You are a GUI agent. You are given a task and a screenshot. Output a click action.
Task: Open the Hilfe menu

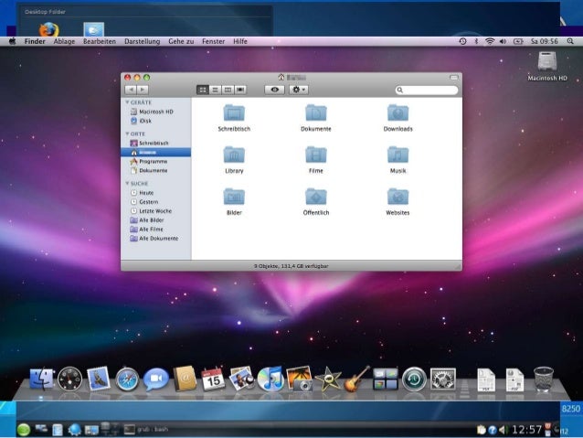point(240,41)
